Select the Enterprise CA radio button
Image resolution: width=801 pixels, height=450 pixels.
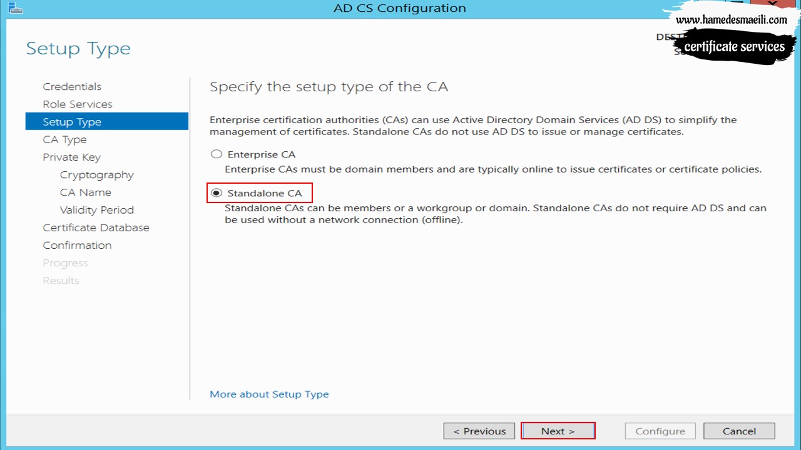click(217, 154)
